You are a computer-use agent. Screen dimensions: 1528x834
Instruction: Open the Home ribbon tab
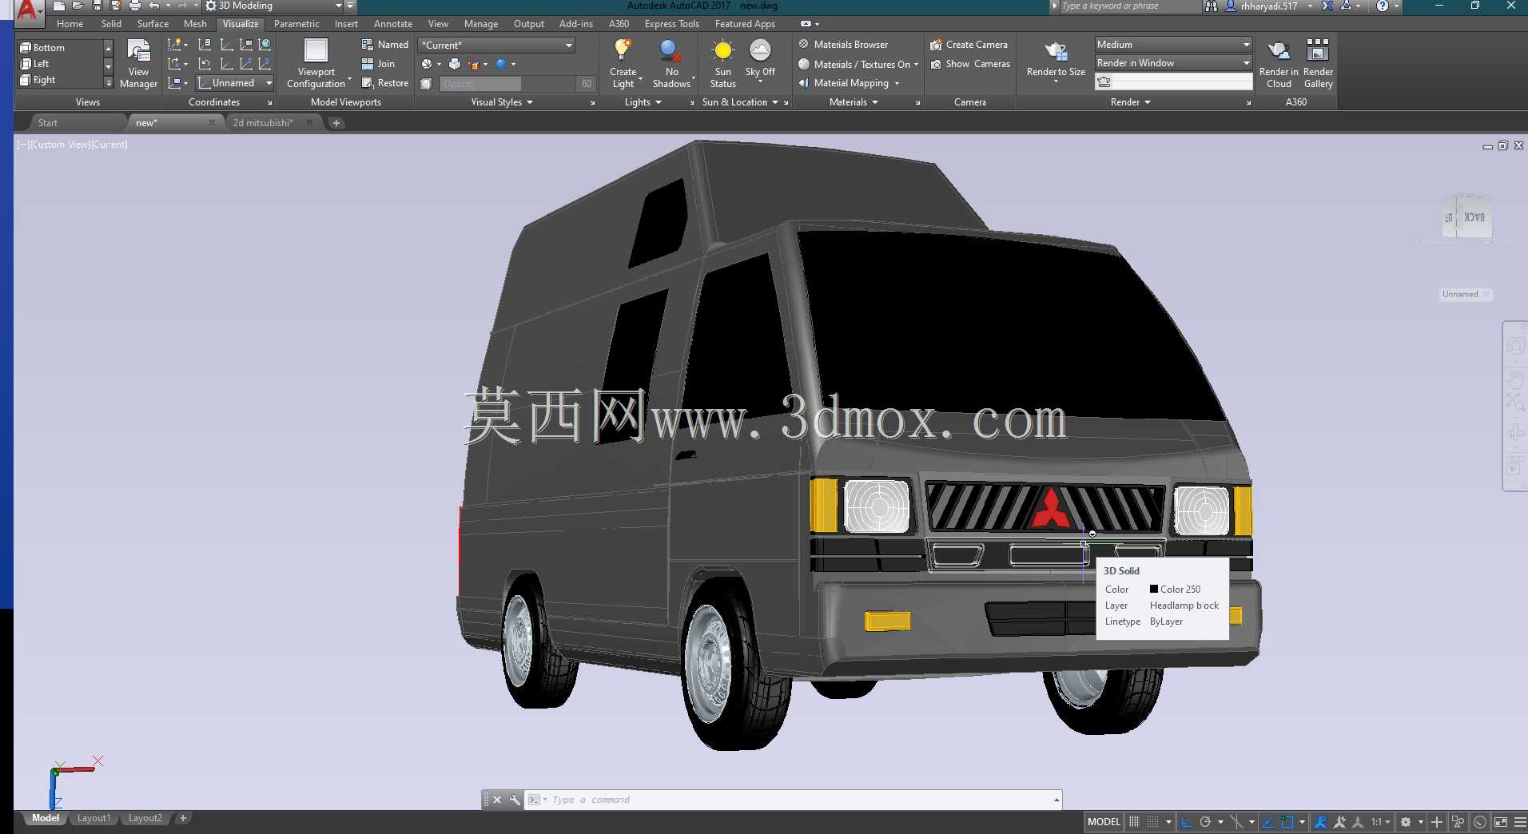point(70,24)
